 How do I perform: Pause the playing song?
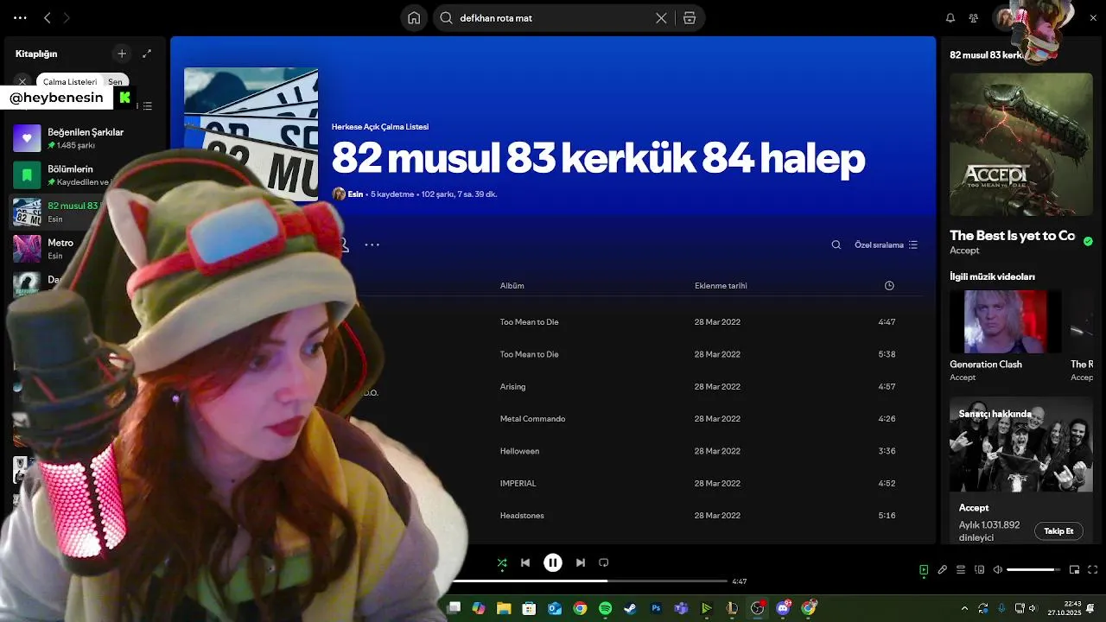(x=553, y=562)
